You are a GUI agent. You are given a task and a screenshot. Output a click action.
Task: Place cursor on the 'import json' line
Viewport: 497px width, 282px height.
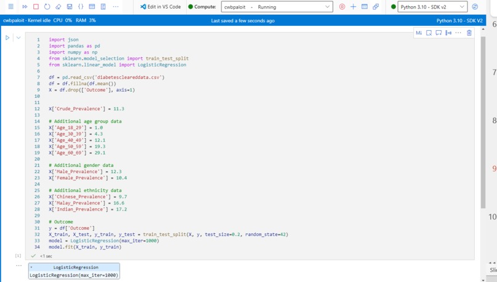click(64, 39)
